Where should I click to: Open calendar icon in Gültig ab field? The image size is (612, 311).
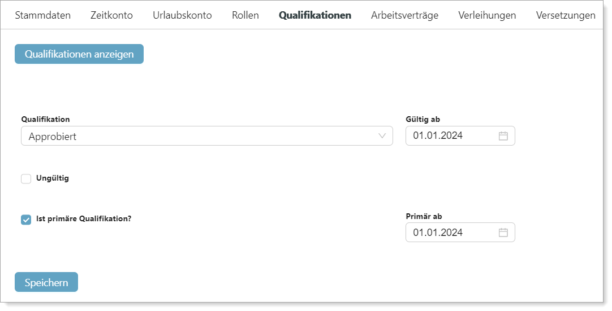click(503, 136)
